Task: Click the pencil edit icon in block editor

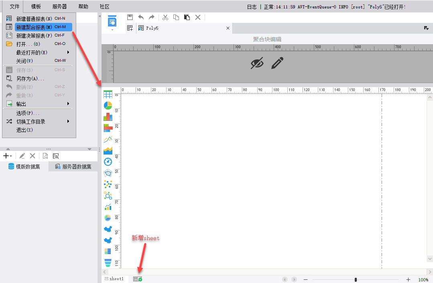Action: (277, 63)
